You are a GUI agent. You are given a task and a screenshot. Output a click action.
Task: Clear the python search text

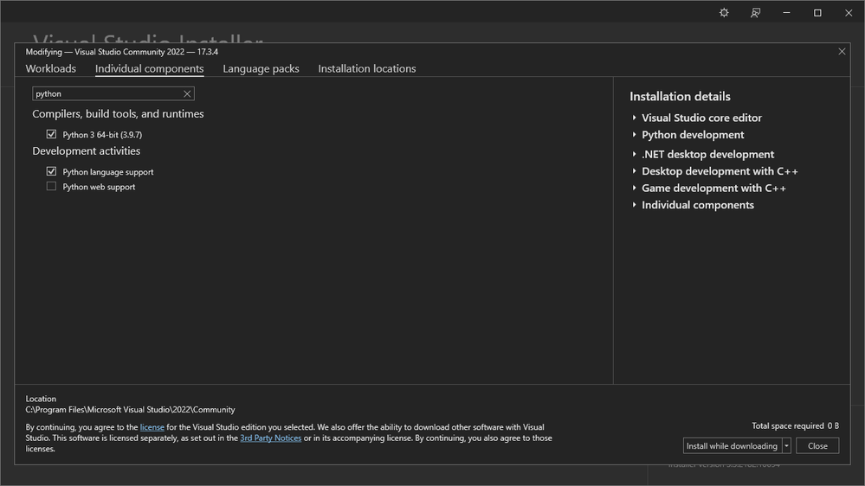click(187, 93)
